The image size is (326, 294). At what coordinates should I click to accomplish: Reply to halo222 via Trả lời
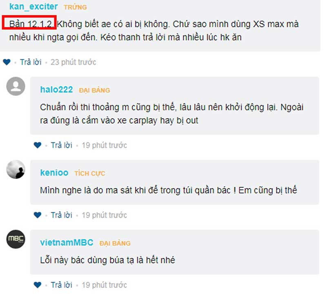point(62,145)
